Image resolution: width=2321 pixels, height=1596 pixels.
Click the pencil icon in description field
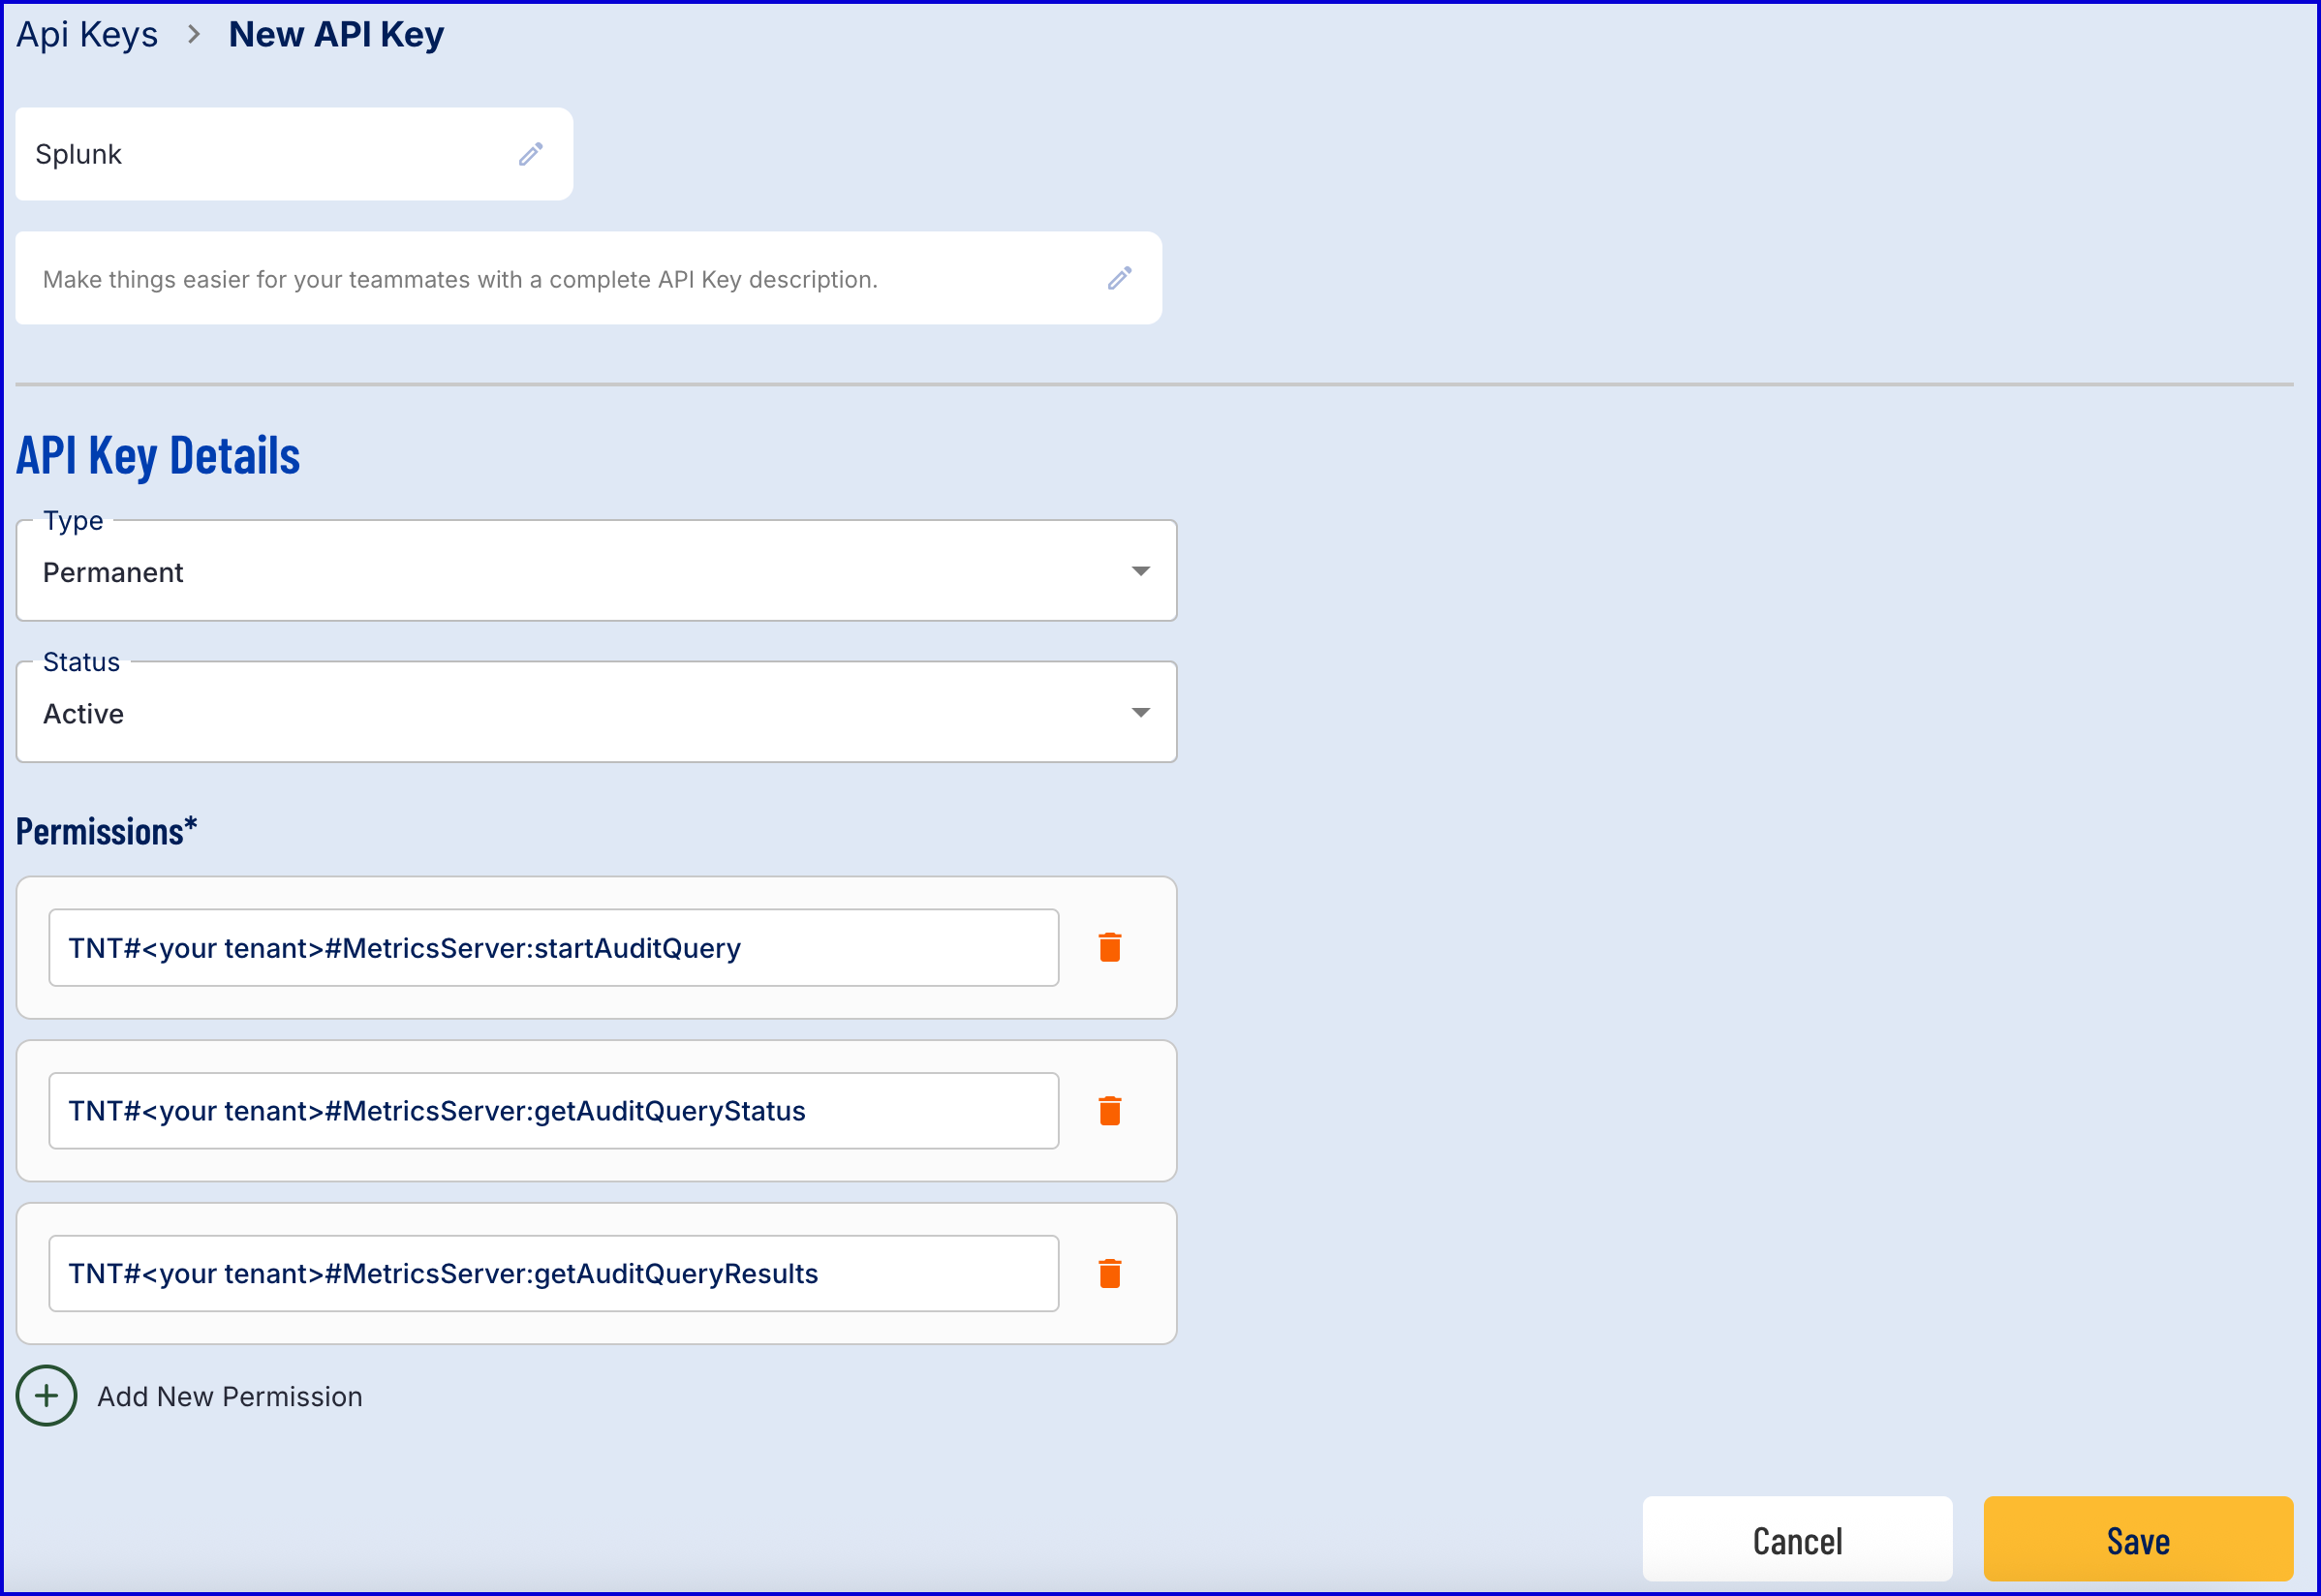(x=1119, y=278)
